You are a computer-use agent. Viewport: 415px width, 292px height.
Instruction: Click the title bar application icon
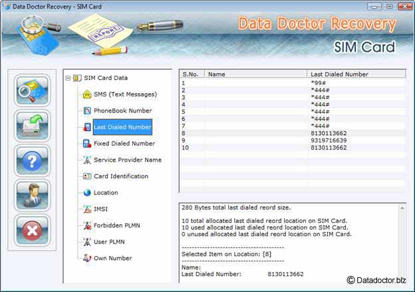tap(7, 7)
